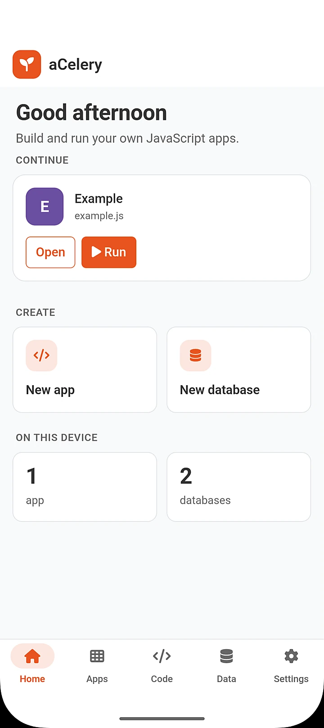
Task: Switch to the Apps tab
Action: (x=97, y=665)
